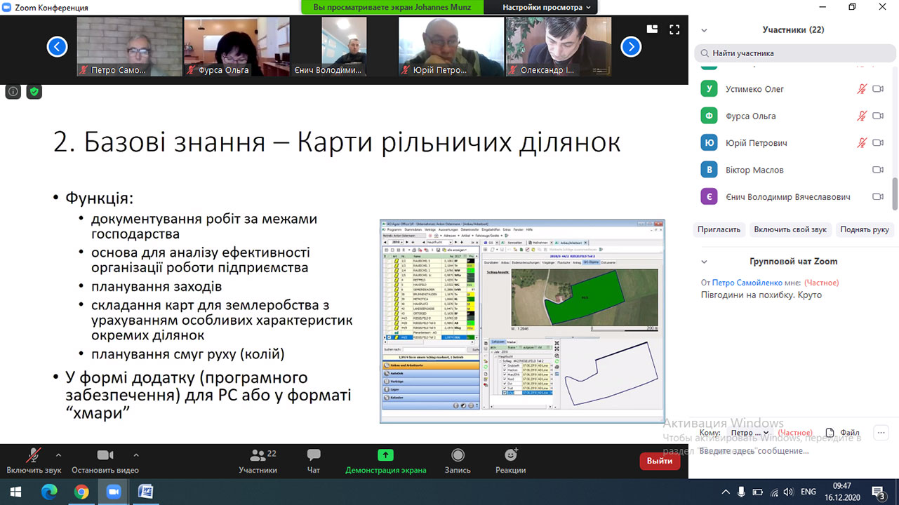Click camera icon for Фурса Ольга
The height and width of the screenshot is (505, 899).
click(x=878, y=116)
